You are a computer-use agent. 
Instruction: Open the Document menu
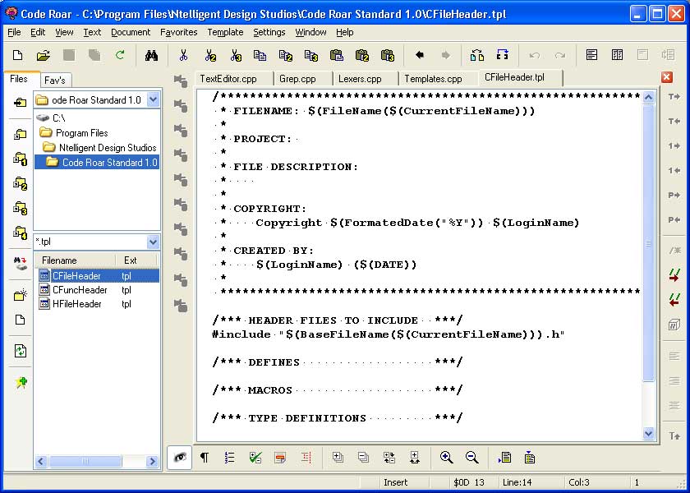click(x=131, y=32)
